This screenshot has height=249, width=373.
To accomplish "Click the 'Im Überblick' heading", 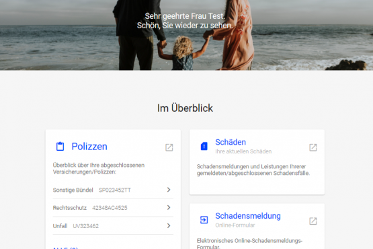I will pos(185,108).
